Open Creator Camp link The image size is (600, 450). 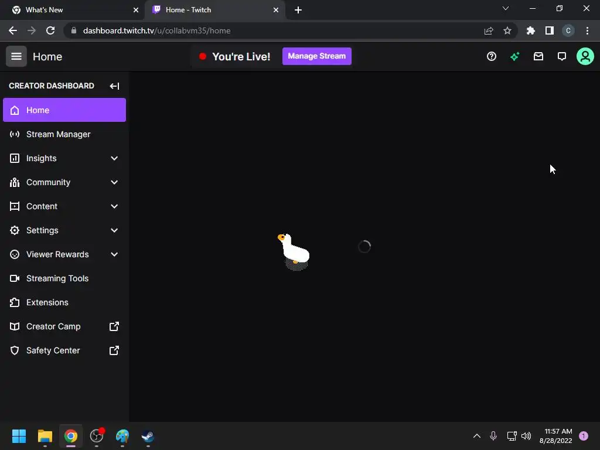[x=64, y=326]
